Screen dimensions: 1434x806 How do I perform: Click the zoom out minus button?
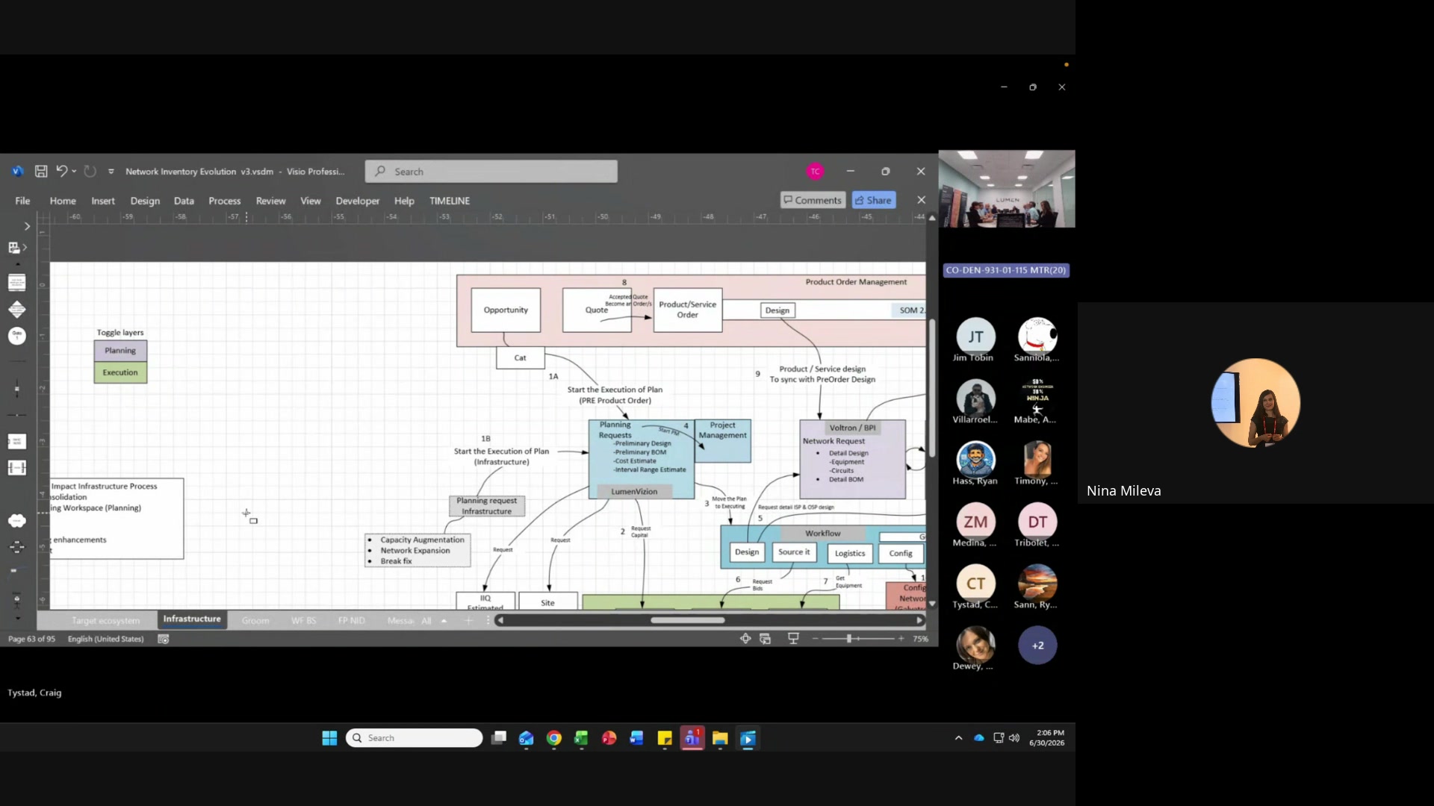click(x=815, y=639)
